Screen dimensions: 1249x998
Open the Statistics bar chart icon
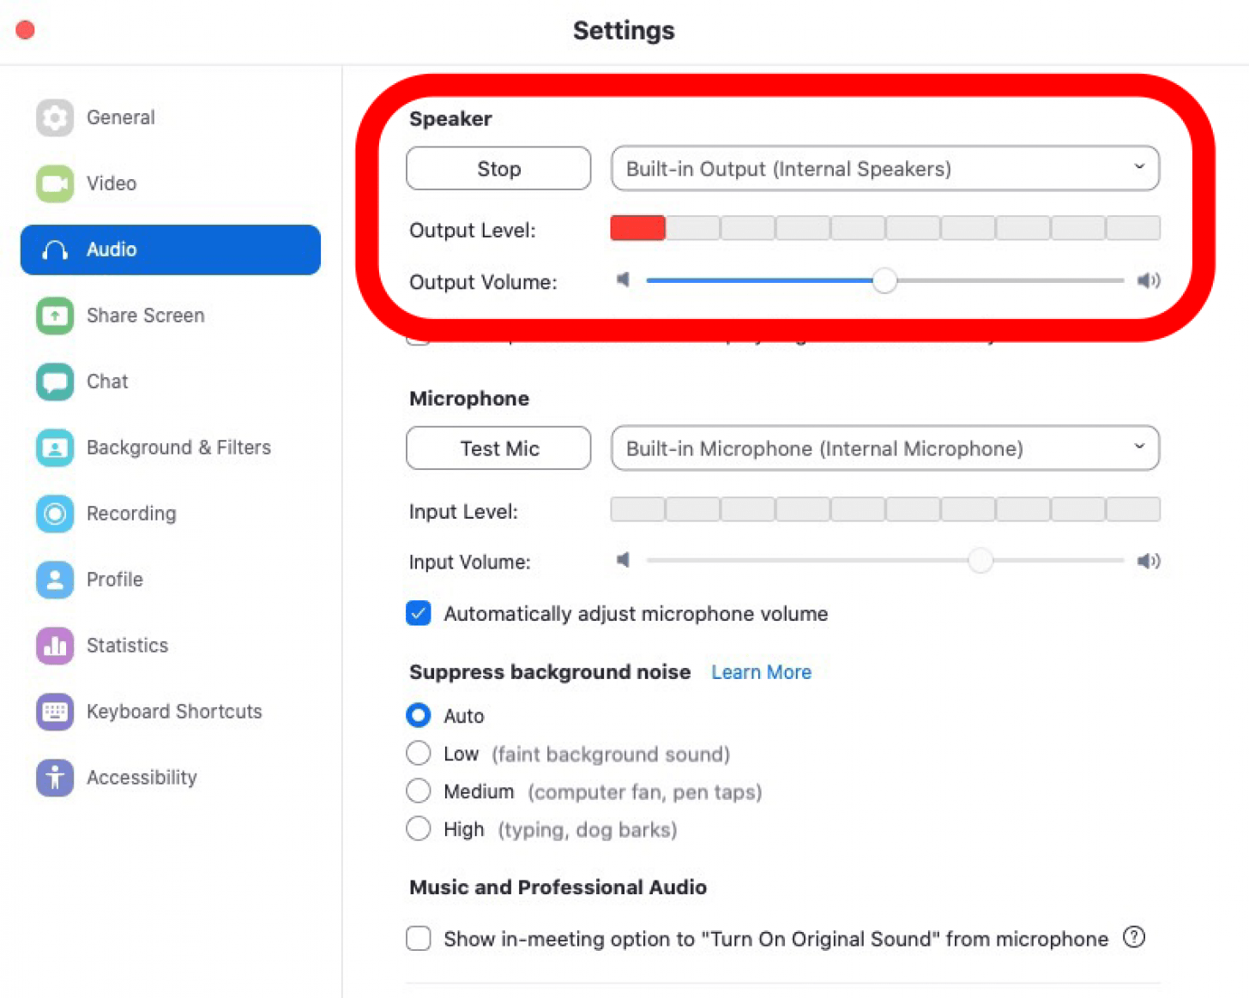tap(55, 646)
